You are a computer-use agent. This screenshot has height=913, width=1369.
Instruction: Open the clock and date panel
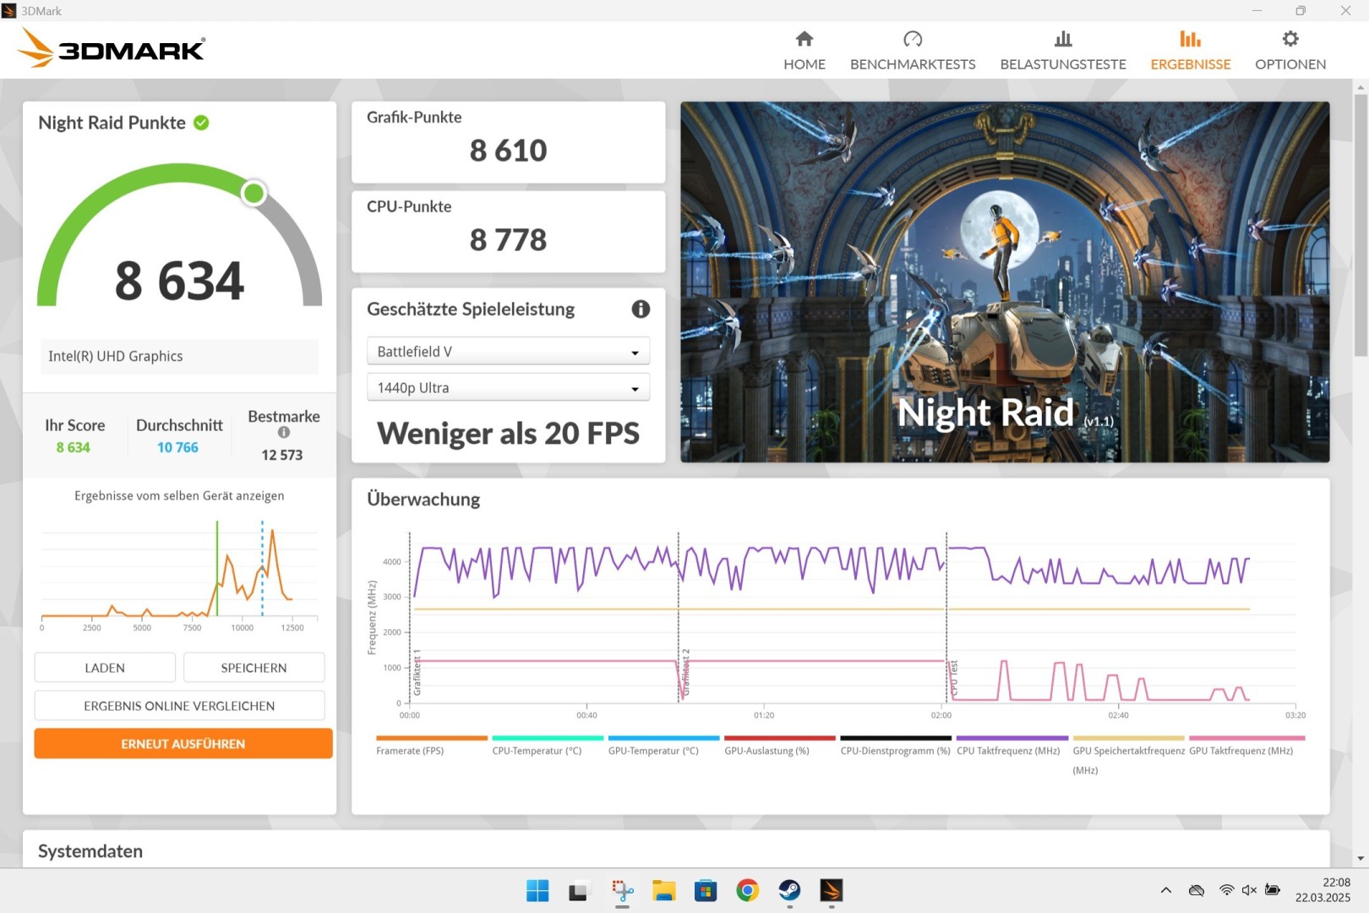coord(1323,890)
